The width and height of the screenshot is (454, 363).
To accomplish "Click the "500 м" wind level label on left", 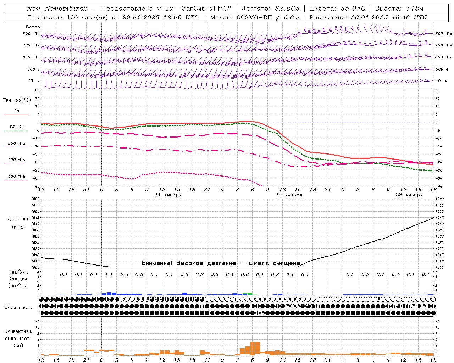I will pos(34,69).
